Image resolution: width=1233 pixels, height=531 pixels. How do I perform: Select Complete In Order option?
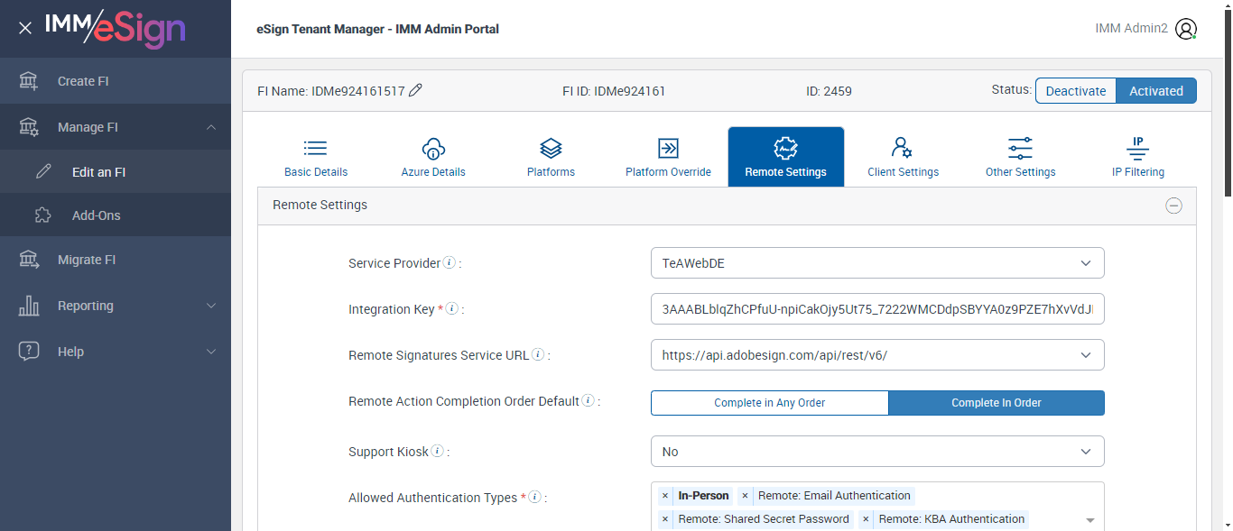tap(997, 403)
